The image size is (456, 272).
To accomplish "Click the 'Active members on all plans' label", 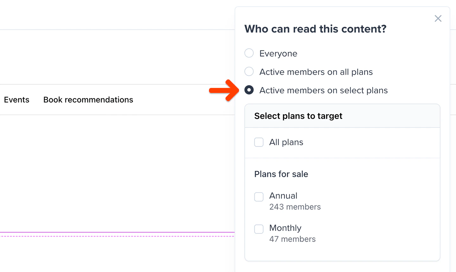I will click(316, 71).
